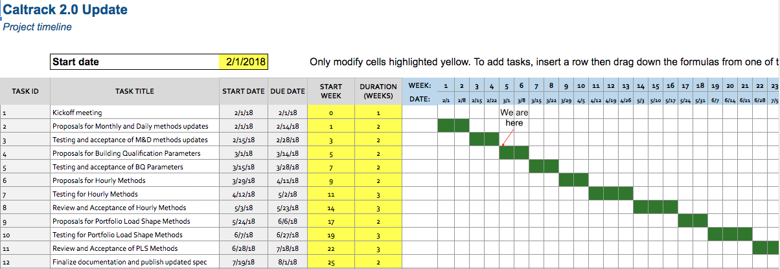780x269 pixels.
Task: Click the start week cell with value 9
Action: point(331,180)
